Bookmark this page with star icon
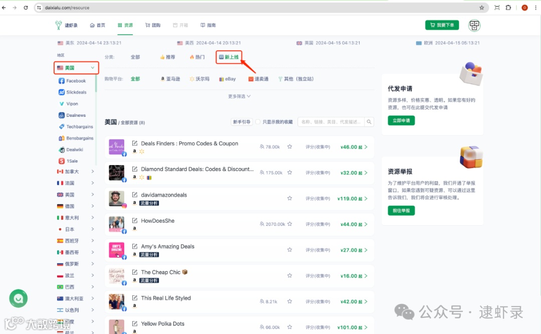541x334 pixels. coord(482,8)
